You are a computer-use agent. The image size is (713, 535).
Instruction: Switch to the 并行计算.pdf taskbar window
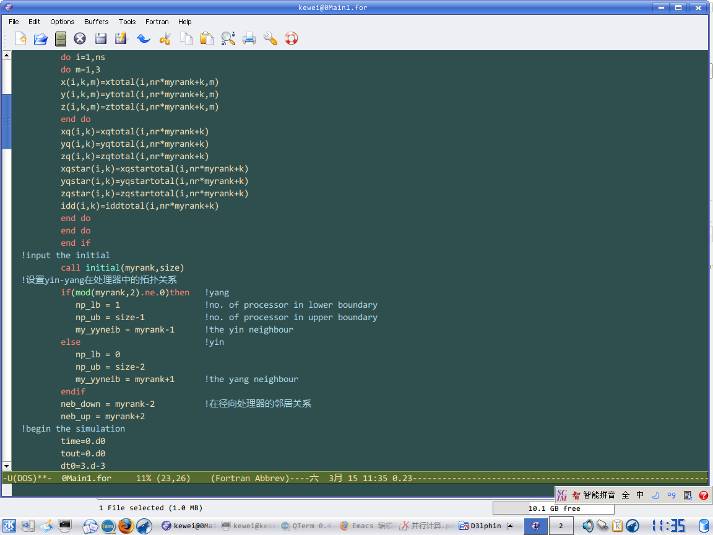(426, 526)
